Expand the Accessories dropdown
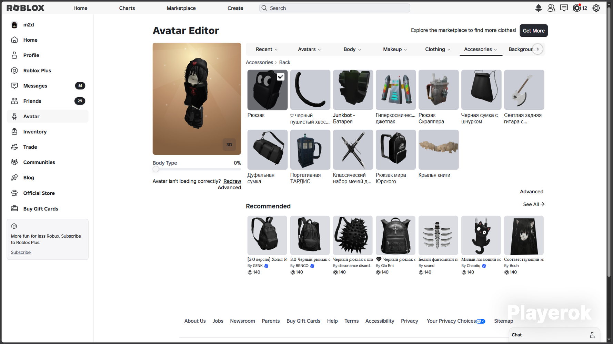 481,49
